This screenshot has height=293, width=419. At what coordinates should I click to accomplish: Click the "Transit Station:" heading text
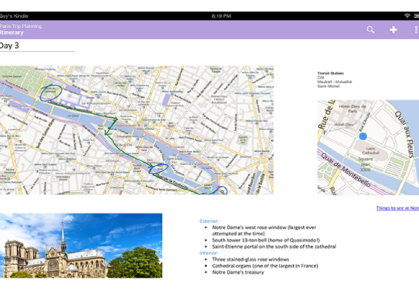click(x=330, y=73)
